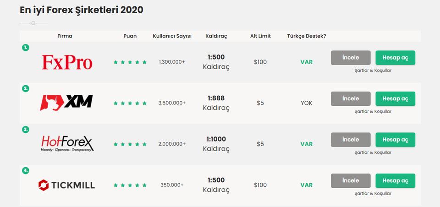Click the Tickmill logo
The width and height of the screenshot is (440, 207).
66,185
